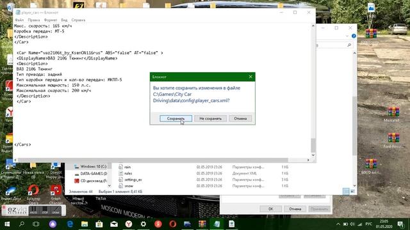Open Яндекс.Диск desktop shortcut
Screen dimensions: 410x230
(10, 194)
